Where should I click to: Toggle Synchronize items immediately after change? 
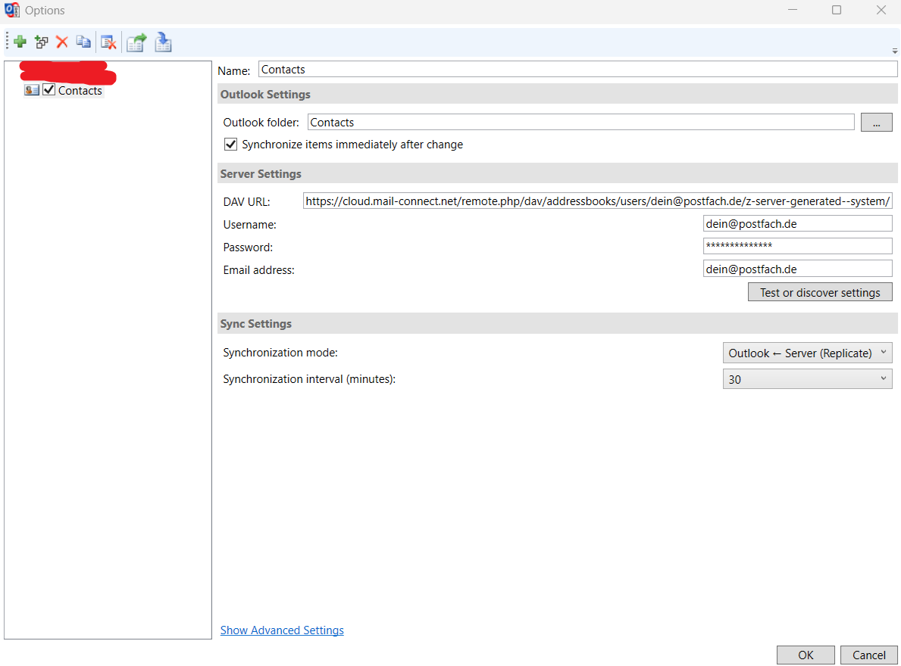(231, 144)
